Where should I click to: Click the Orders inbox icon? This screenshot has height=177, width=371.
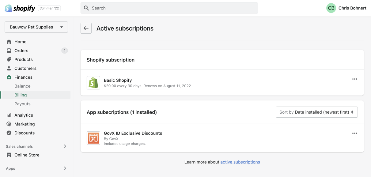click(x=9, y=51)
